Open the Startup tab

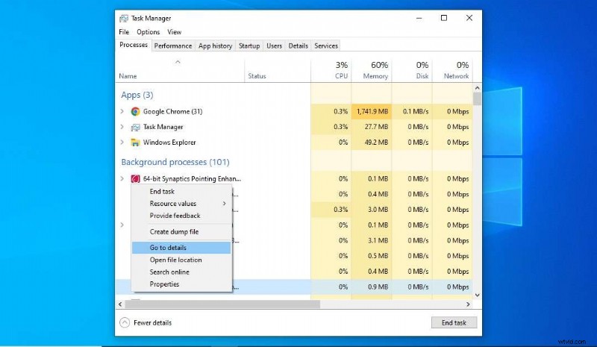[x=249, y=46]
